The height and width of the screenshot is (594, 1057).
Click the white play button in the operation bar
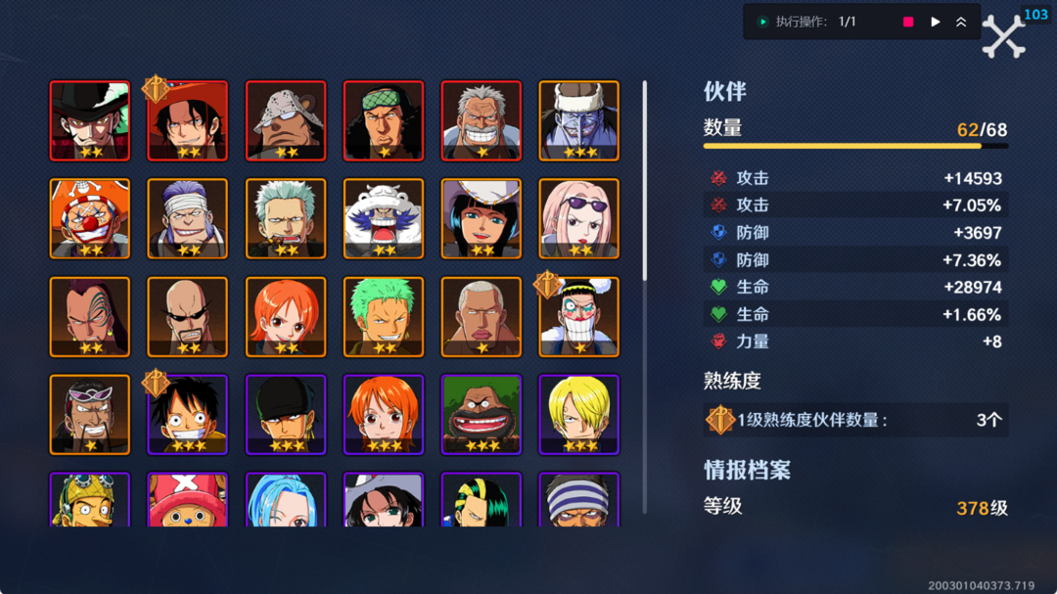(935, 23)
